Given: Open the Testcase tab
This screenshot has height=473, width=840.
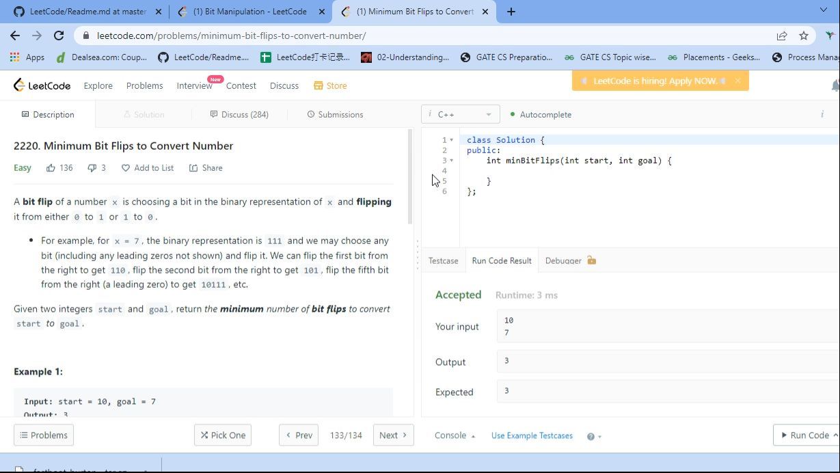Looking at the screenshot, I should coord(443,260).
